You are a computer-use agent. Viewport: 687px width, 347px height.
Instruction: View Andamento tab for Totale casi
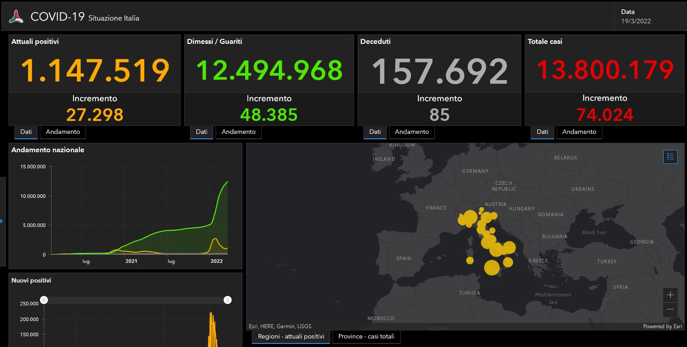coord(579,132)
